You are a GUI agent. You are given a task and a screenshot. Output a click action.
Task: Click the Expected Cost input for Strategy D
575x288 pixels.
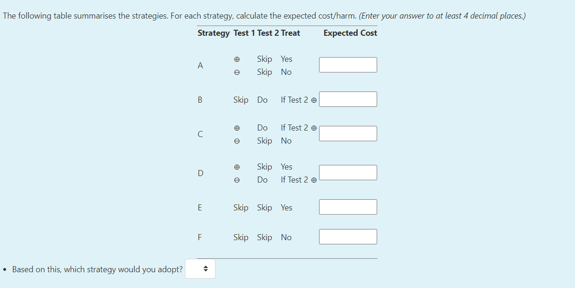(347, 172)
